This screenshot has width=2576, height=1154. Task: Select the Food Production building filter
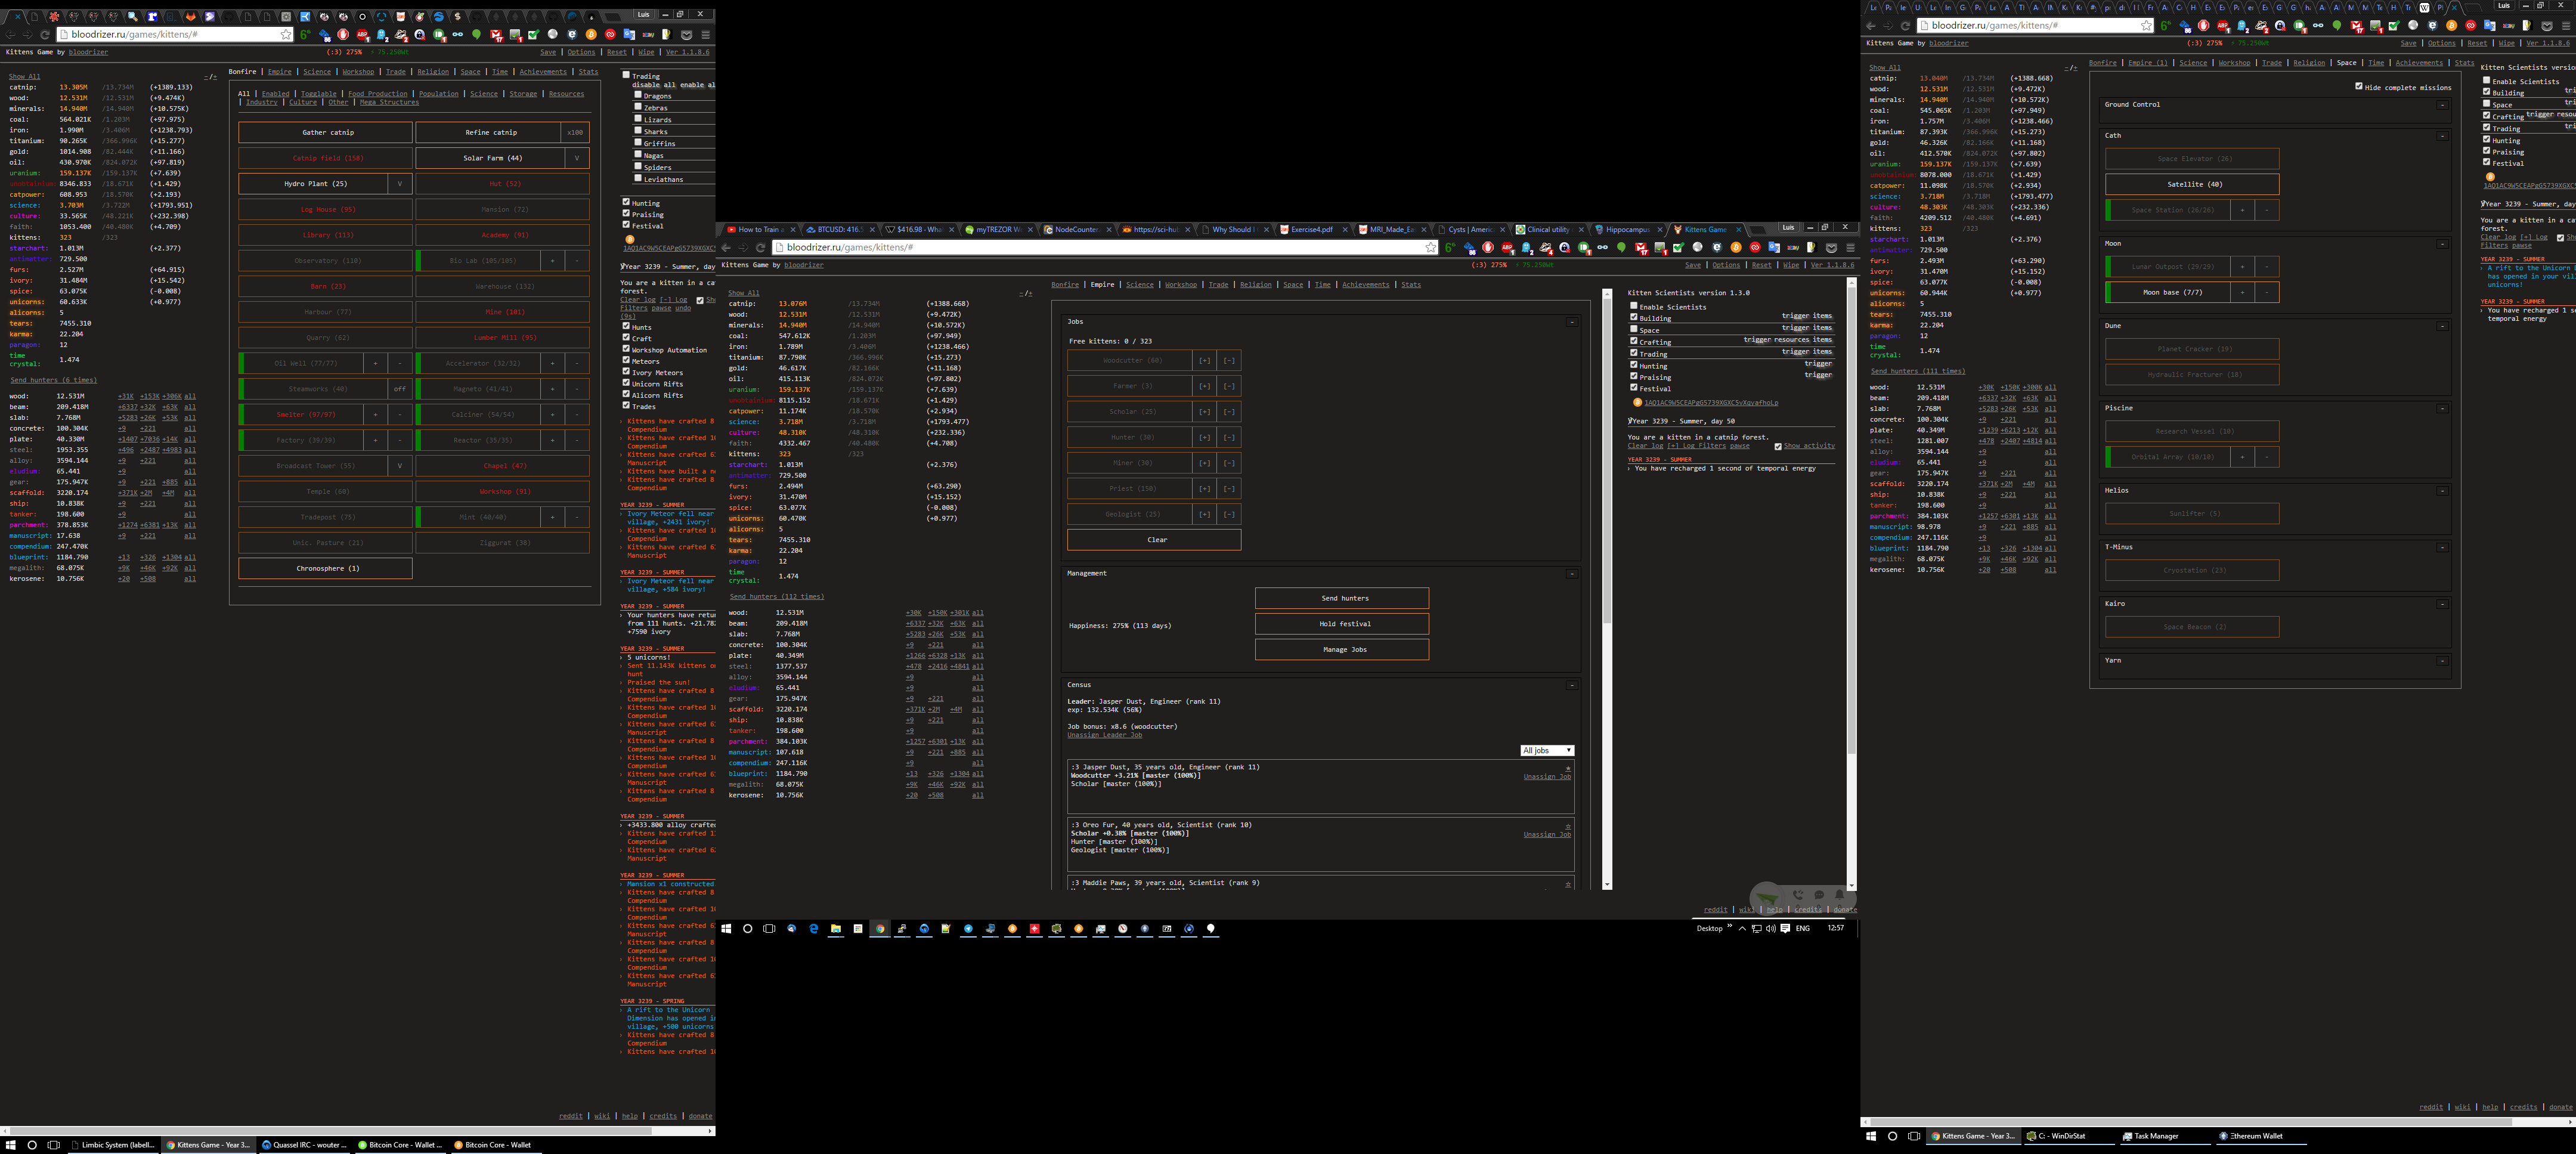[377, 94]
